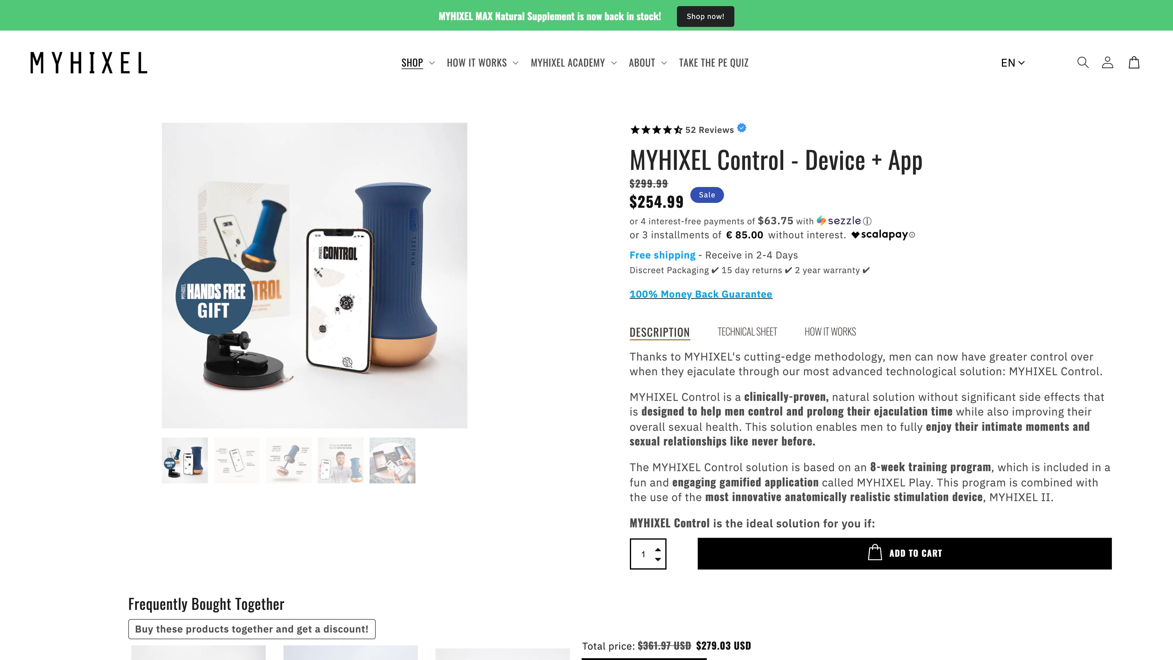Switch to the TECHNICAL SHEET tab
The height and width of the screenshot is (660, 1173).
point(747,332)
